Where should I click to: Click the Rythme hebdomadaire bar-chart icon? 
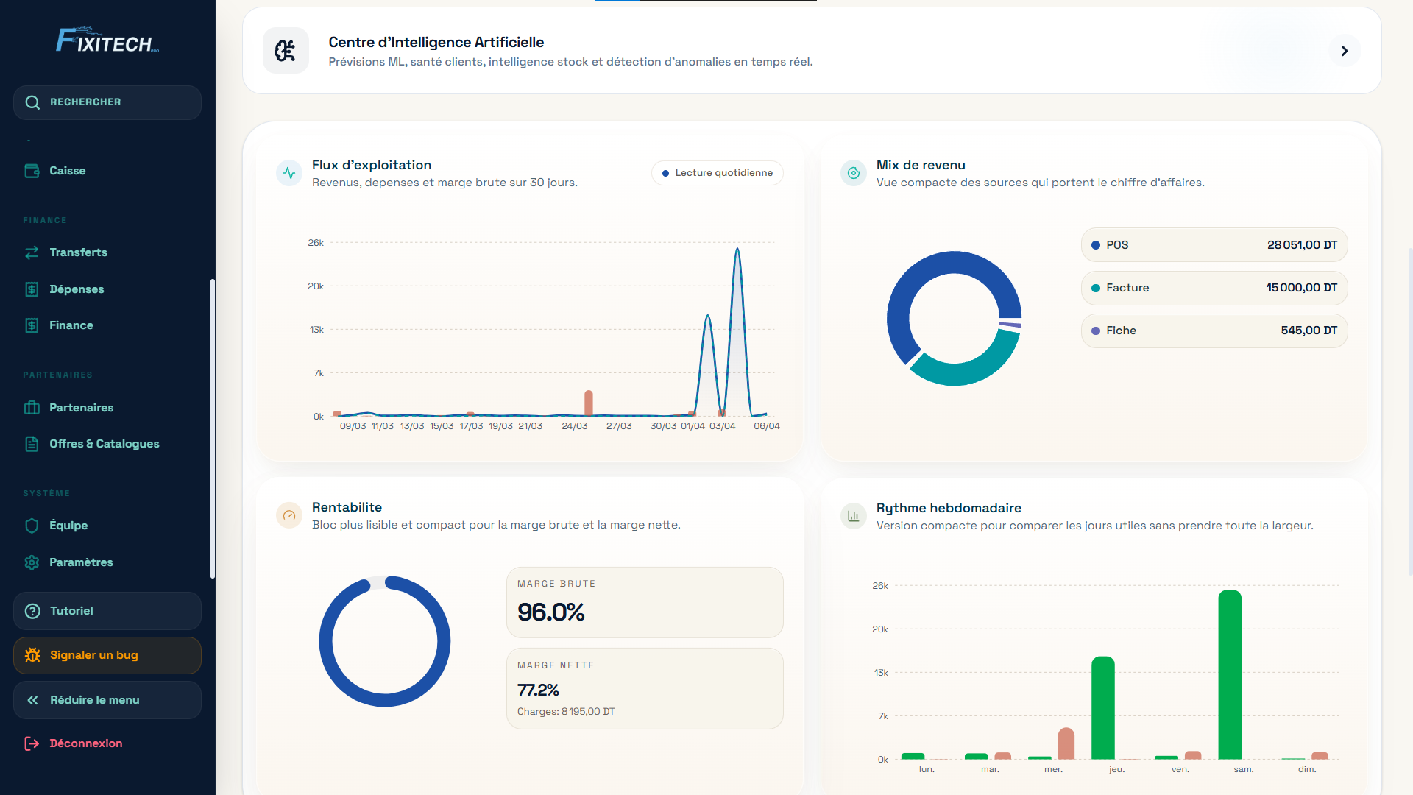point(854,516)
